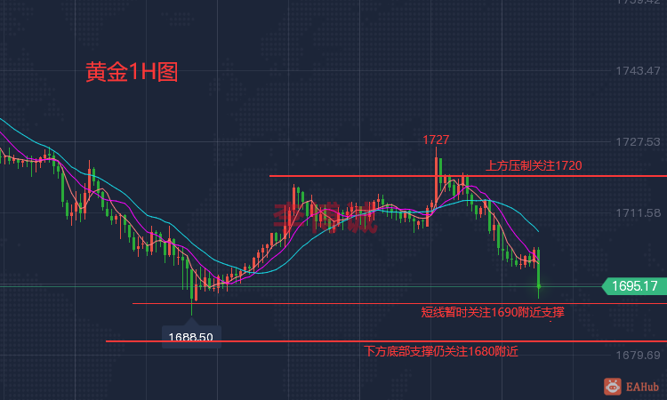The height and width of the screenshot is (400, 667).
Task: Click the 1688.50 low price label
Action: click(x=191, y=337)
